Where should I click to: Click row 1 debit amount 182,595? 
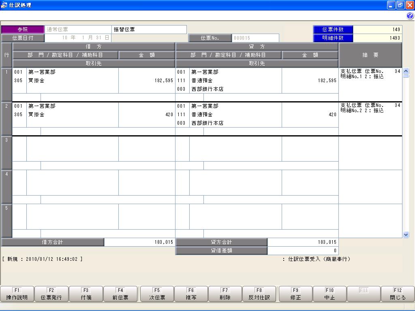164,81
